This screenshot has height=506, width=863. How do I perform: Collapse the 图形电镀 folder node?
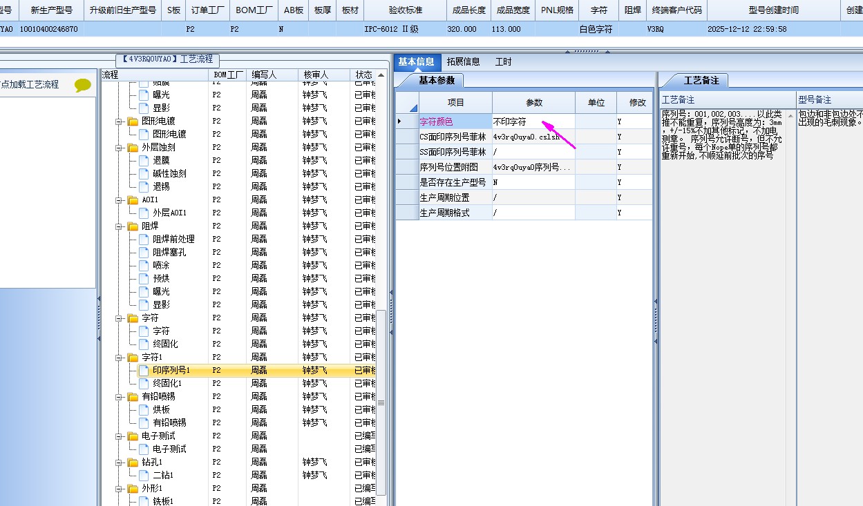[119, 121]
